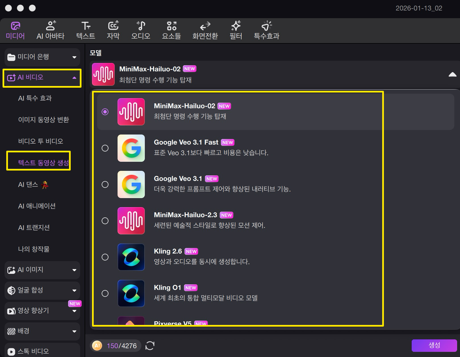Select the MiniMax-Hailuo-2.3 radio button

point(105,221)
